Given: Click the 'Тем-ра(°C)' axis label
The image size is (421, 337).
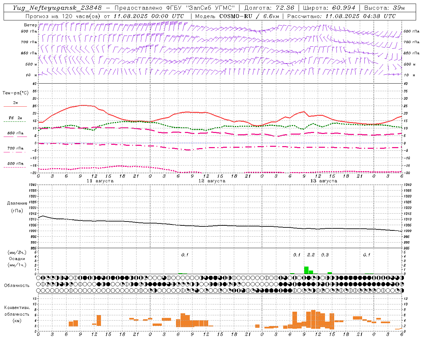Looking at the screenshot, I should (x=15, y=93).
